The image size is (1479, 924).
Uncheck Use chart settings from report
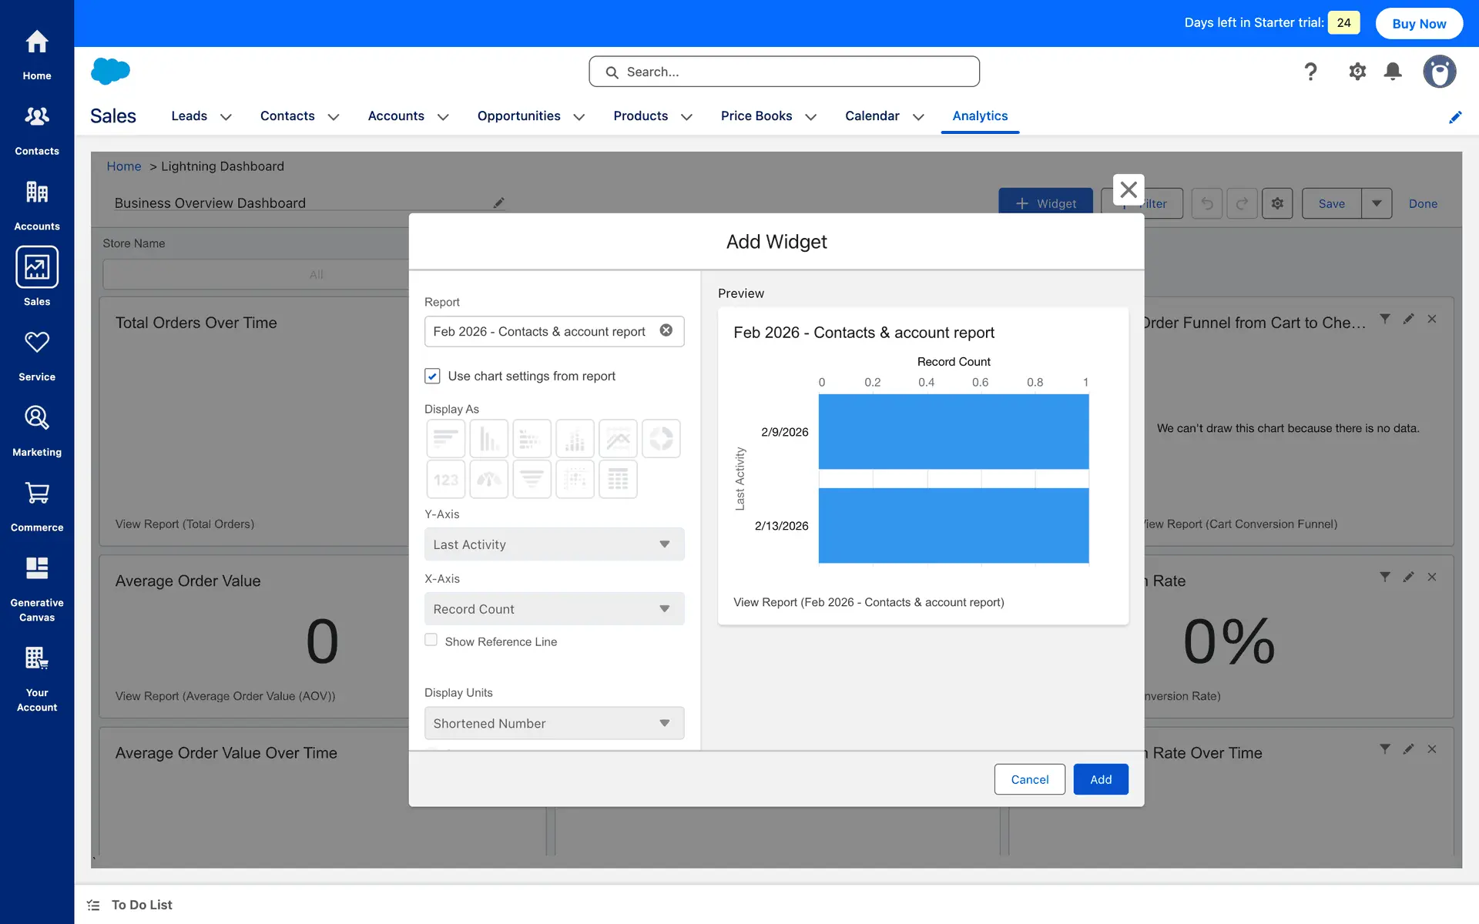click(x=432, y=376)
